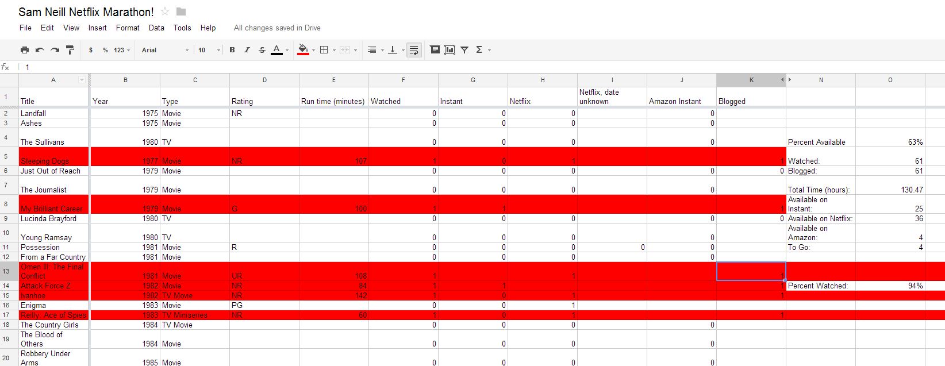This screenshot has width=945, height=366.
Task: Expand the vertical align dropdown arrow
Action: (x=403, y=51)
